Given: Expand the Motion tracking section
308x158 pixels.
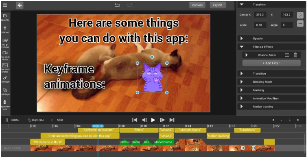Looking at the screenshot, I should coord(242,107).
